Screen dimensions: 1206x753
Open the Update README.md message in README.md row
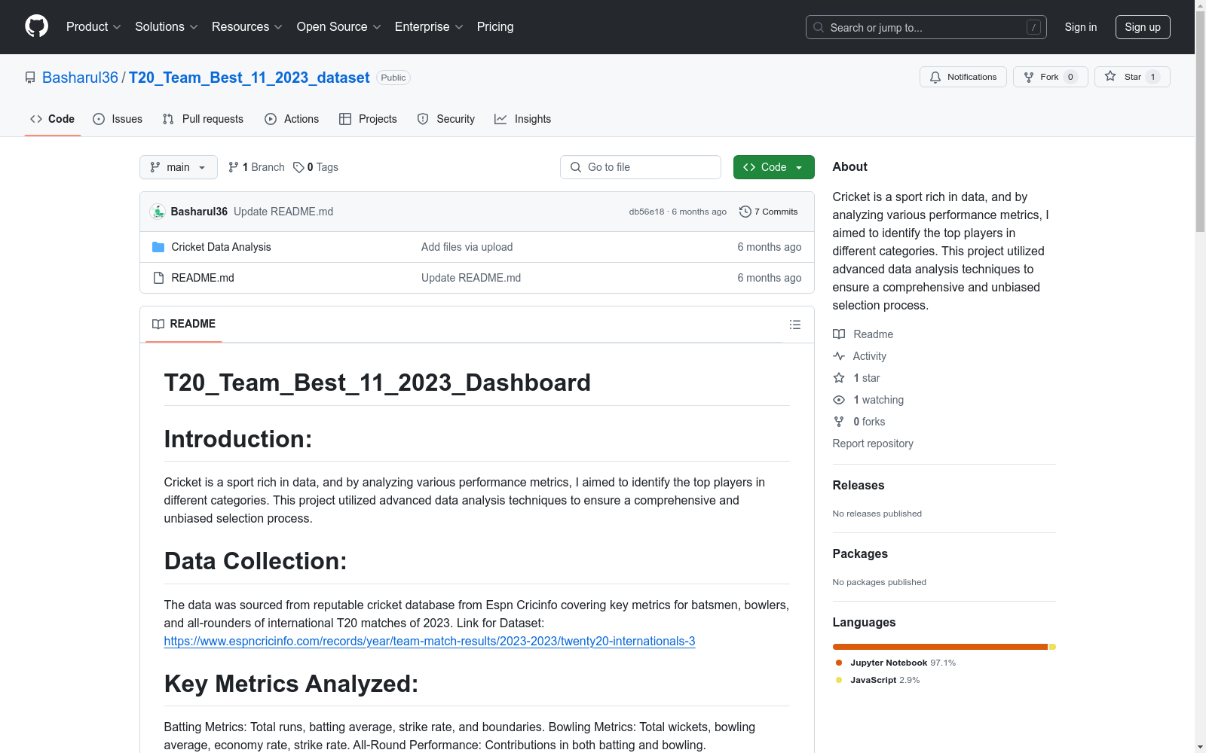coord(471,278)
